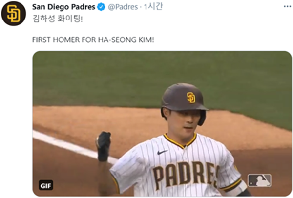This screenshot has width=293, height=198.
Task: Open the San Diego Padres profile avatar
Action: pos(14,14)
